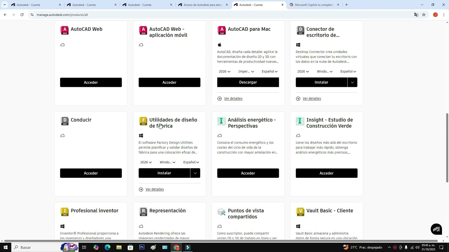Open File Explorer from the taskbar
Screen dimensions: 449x252
pyautogui.click(x=119, y=247)
